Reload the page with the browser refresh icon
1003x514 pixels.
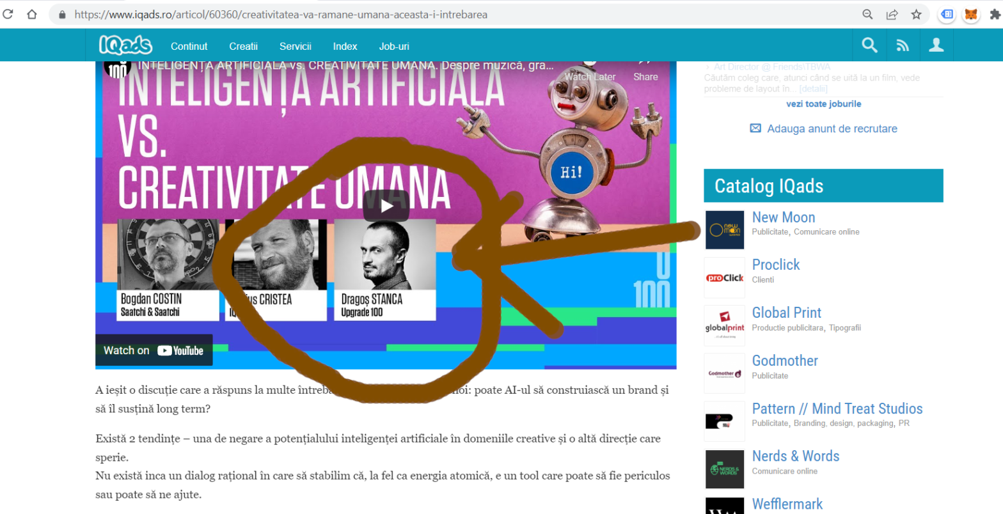tap(8, 14)
